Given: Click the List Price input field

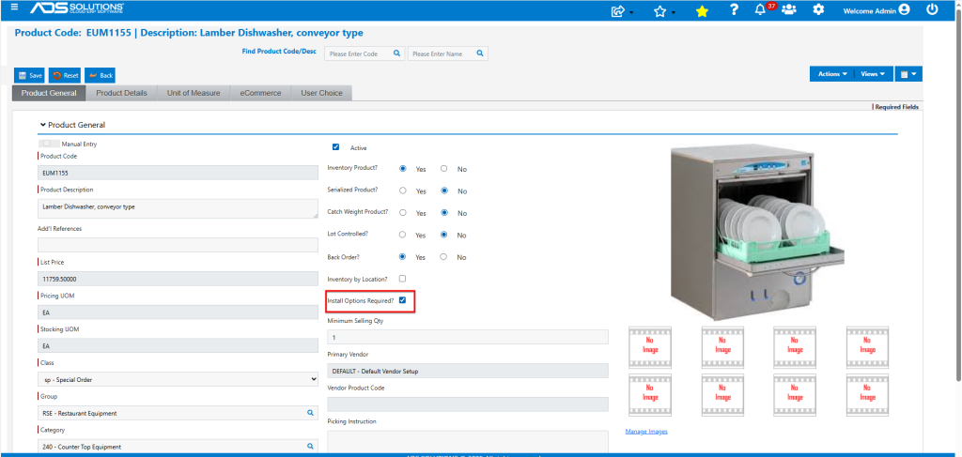Looking at the screenshot, I should pyautogui.click(x=178, y=279).
